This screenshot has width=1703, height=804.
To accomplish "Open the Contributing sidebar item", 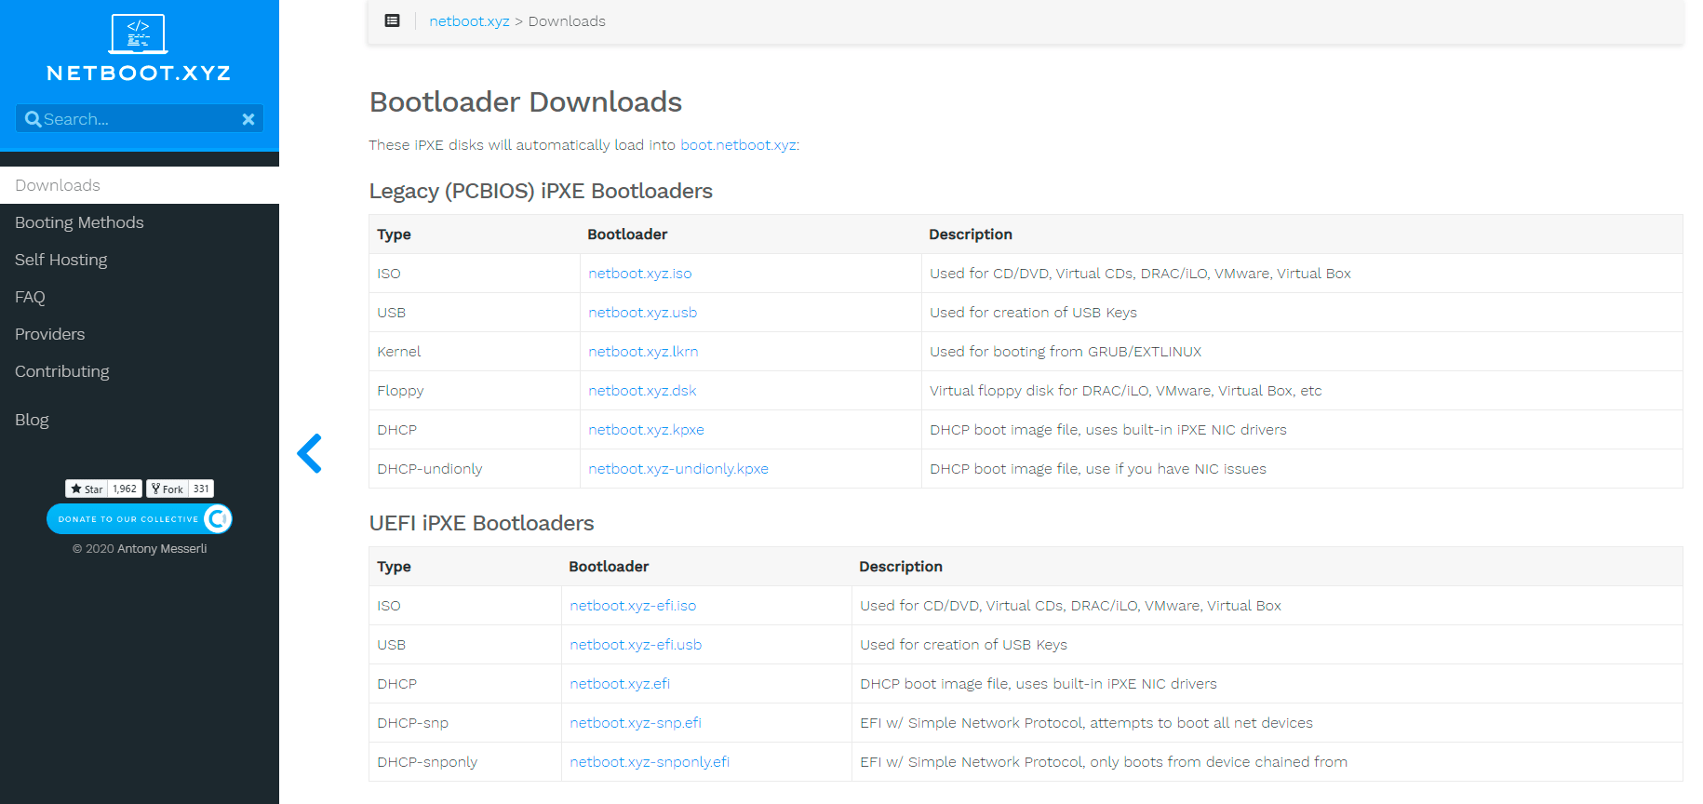I will coord(140,371).
